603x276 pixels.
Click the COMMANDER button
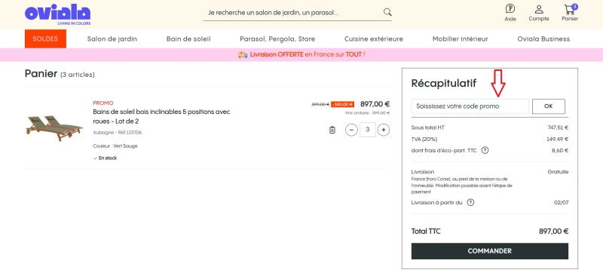coord(489,251)
